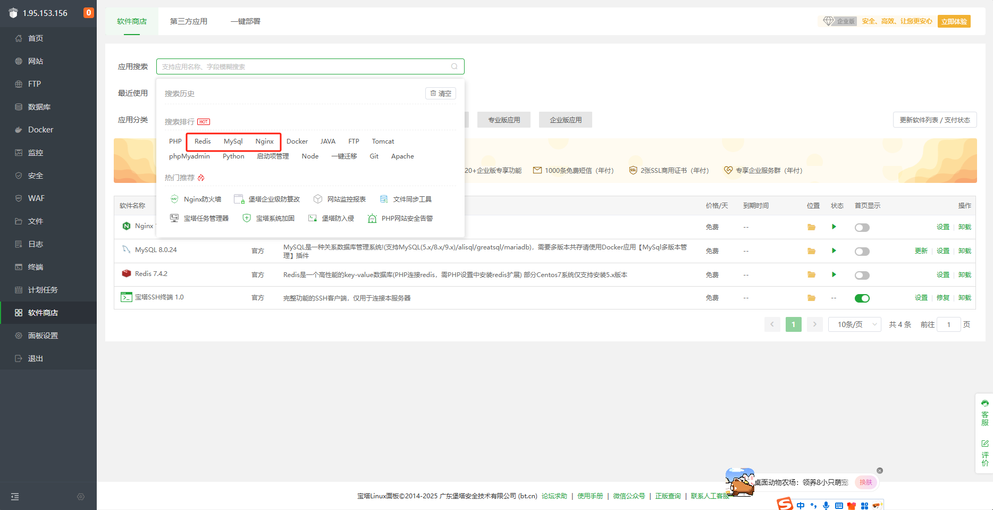Click the 文件 folder sidebar icon
The height and width of the screenshot is (510, 993).
(19, 221)
